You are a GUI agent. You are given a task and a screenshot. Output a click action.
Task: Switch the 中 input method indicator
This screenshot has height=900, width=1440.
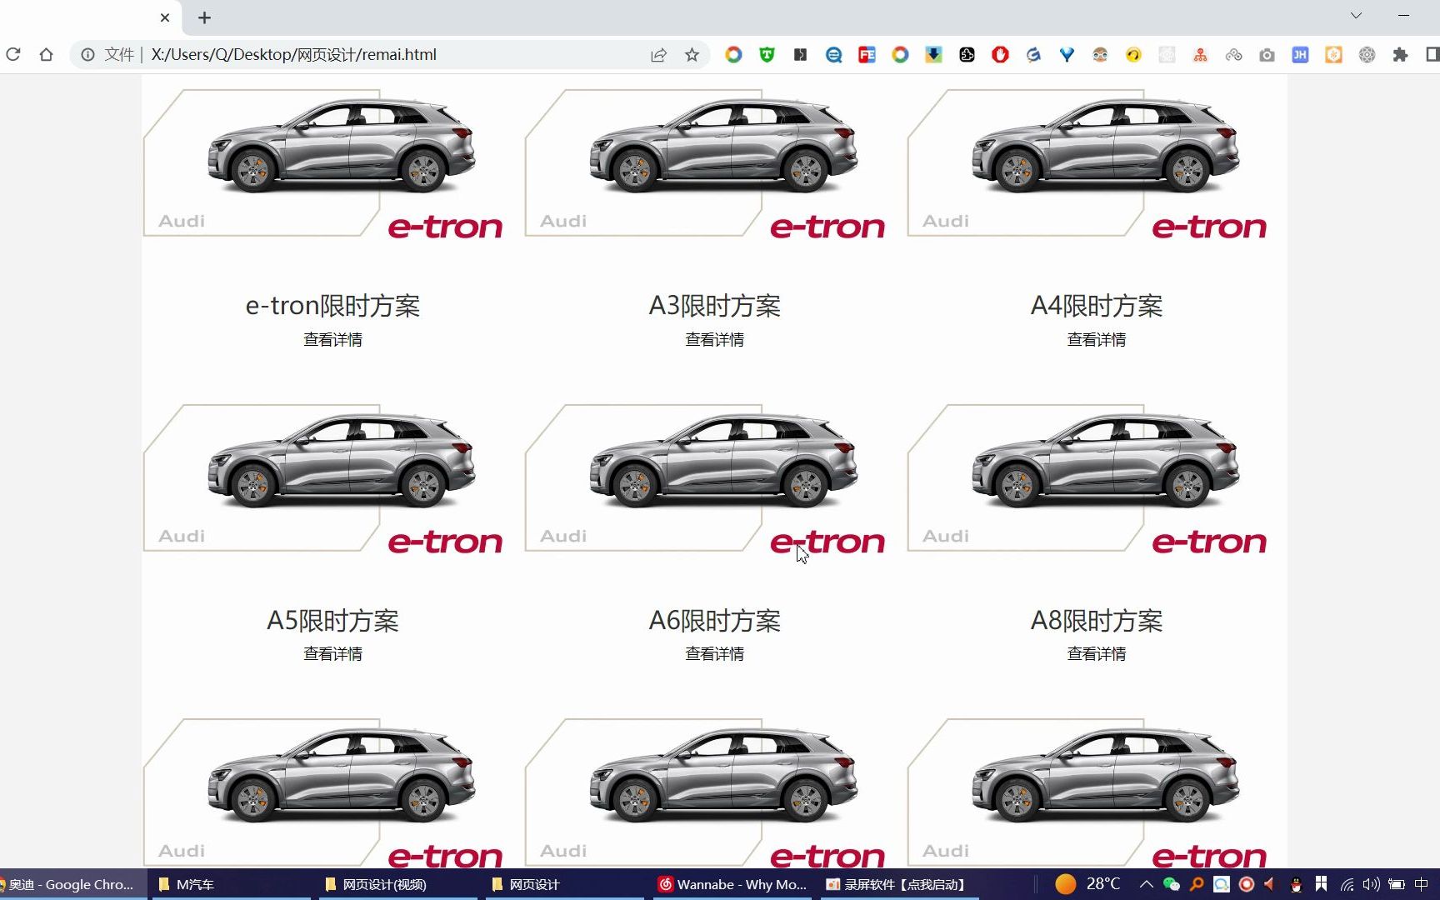(x=1422, y=884)
